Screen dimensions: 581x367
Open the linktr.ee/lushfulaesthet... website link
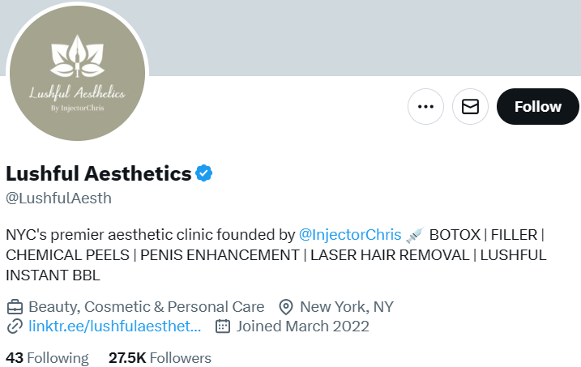(114, 326)
